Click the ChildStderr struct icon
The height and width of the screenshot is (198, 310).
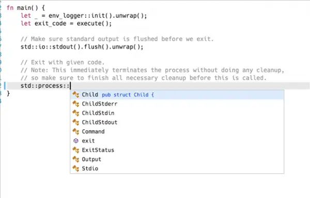click(76, 104)
